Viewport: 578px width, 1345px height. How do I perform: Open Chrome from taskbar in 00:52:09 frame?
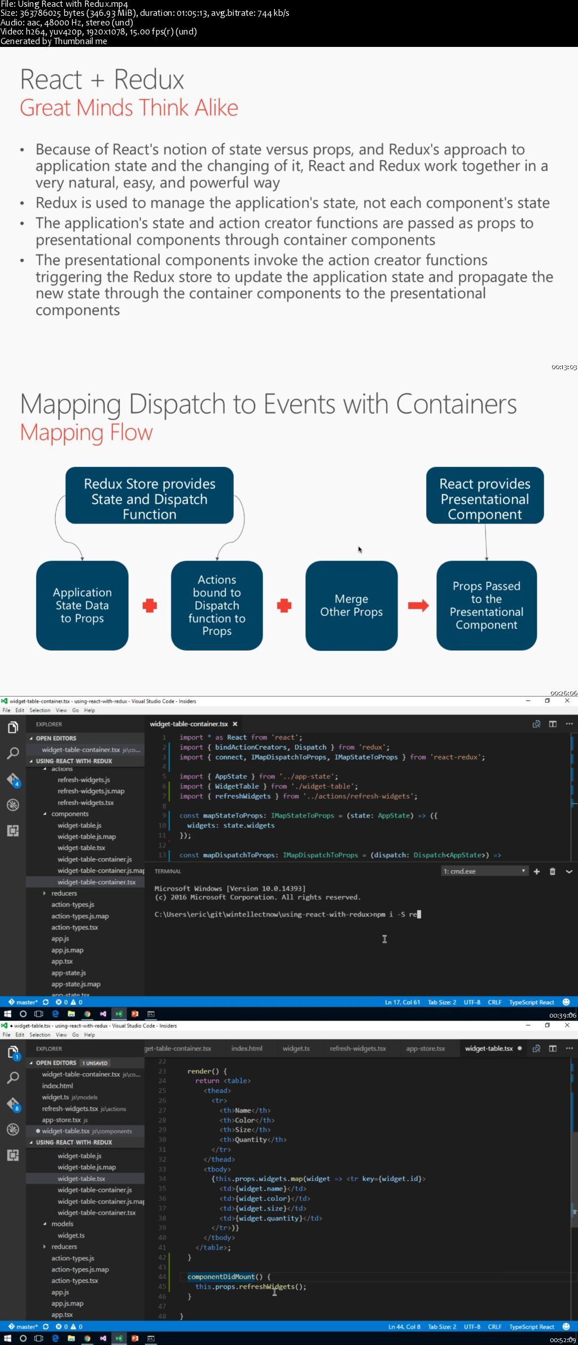(x=87, y=1338)
